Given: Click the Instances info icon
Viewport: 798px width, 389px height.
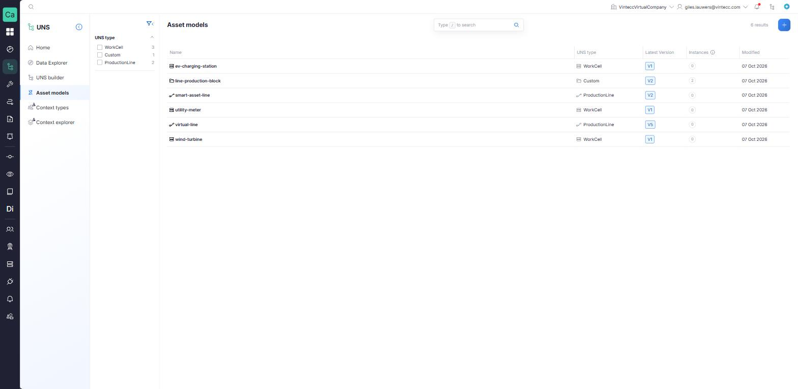Looking at the screenshot, I should (x=712, y=52).
